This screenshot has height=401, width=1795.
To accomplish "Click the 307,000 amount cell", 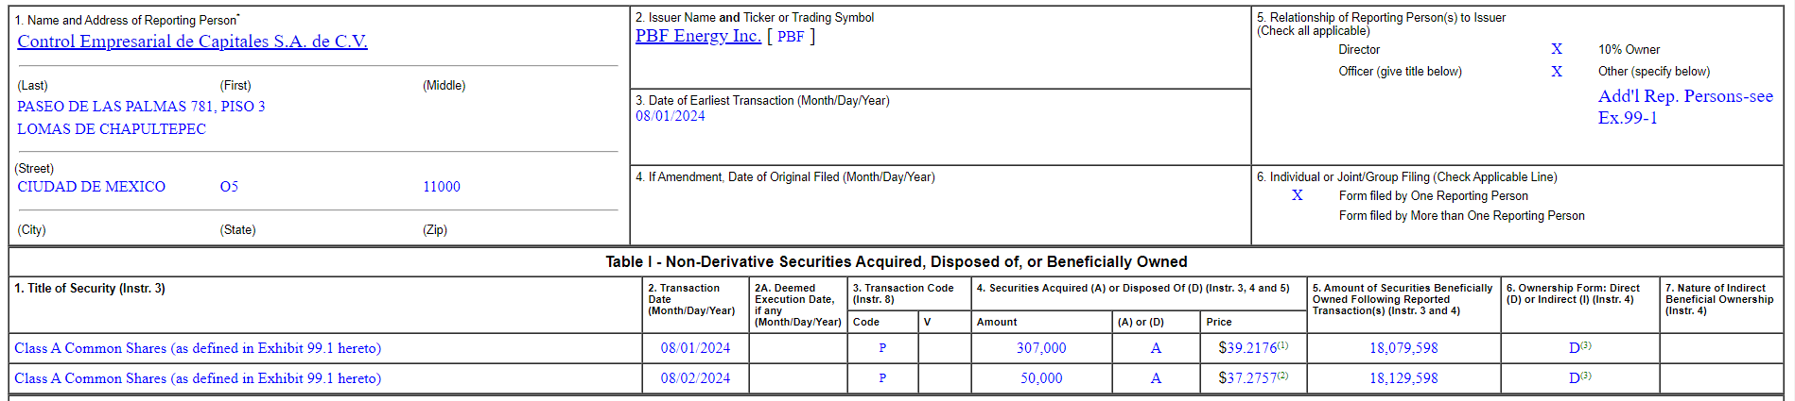I will [1041, 348].
